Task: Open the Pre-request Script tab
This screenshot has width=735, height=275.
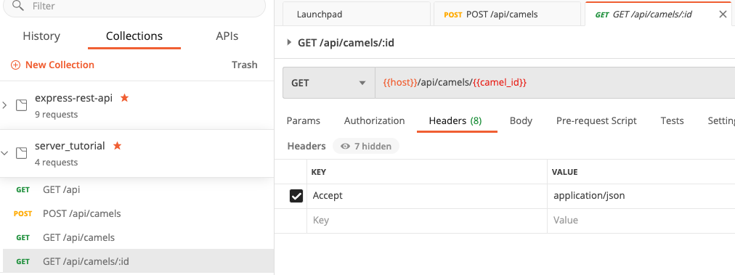Action: click(x=596, y=121)
